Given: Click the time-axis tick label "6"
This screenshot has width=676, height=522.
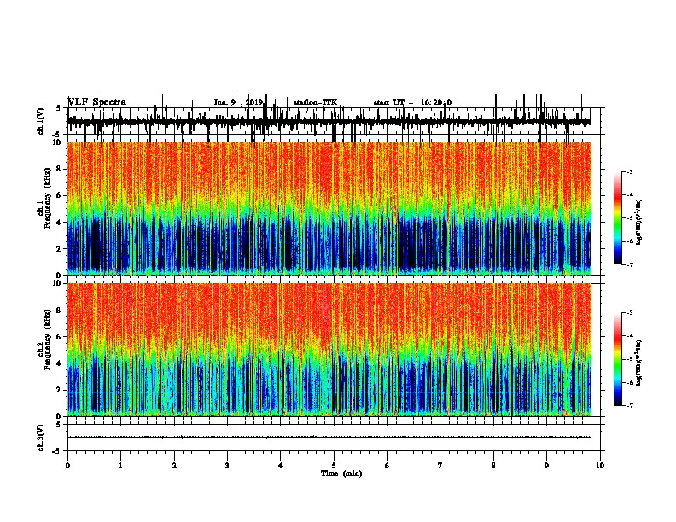Looking at the screenshot, I should point(388,466).
